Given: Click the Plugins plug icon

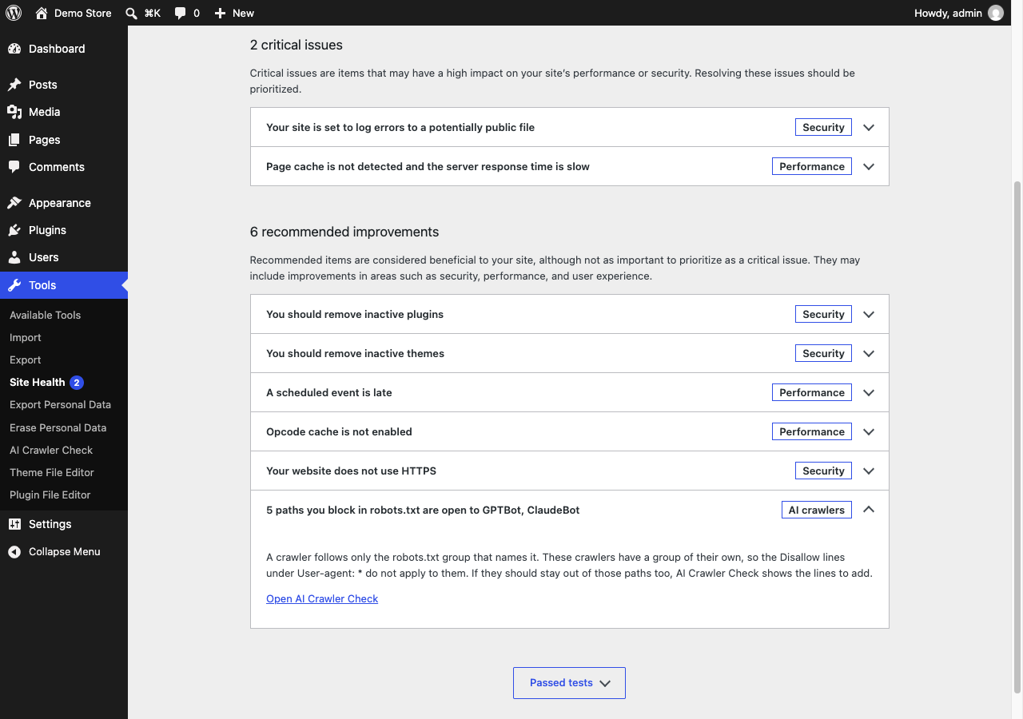Looking at the screenshot, I should coord(14,230).
